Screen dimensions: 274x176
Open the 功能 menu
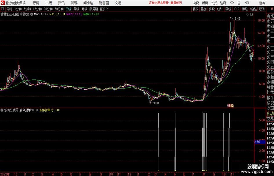(196, 3)
